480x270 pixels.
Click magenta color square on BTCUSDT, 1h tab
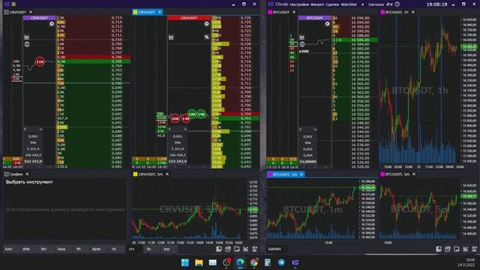tap(382, 12)
